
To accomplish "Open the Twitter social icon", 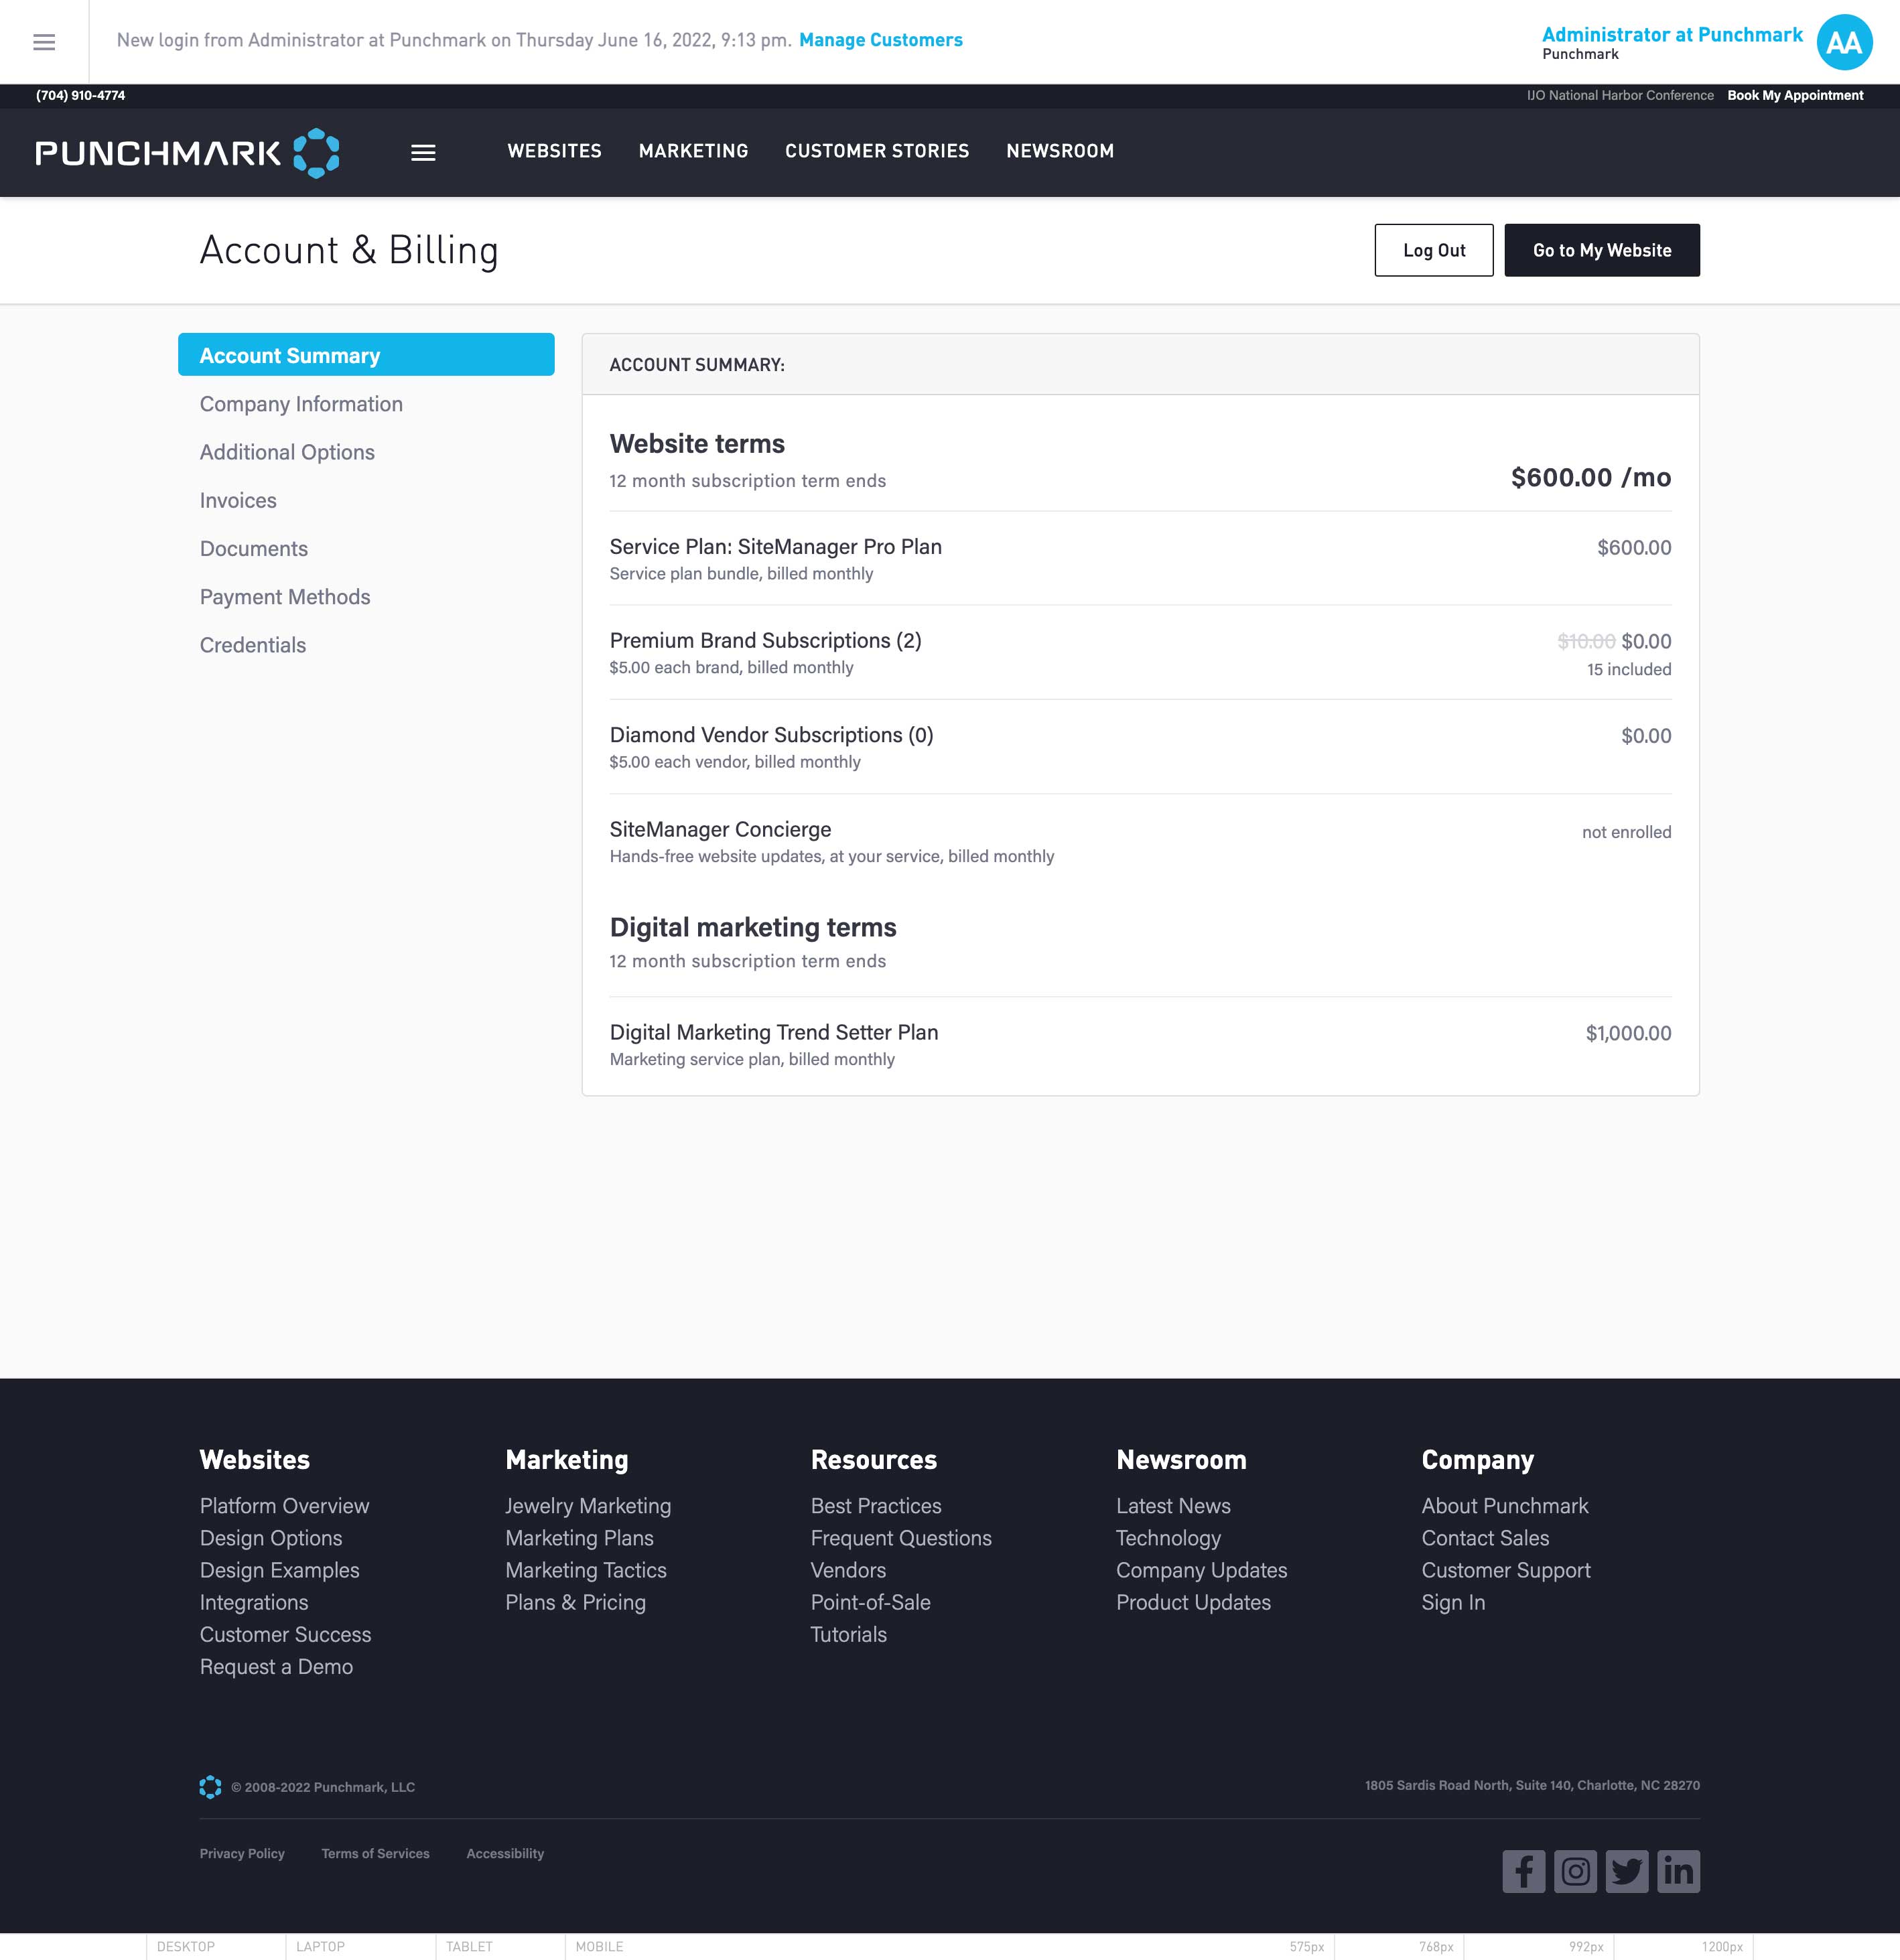I will pos(1627,1871).
